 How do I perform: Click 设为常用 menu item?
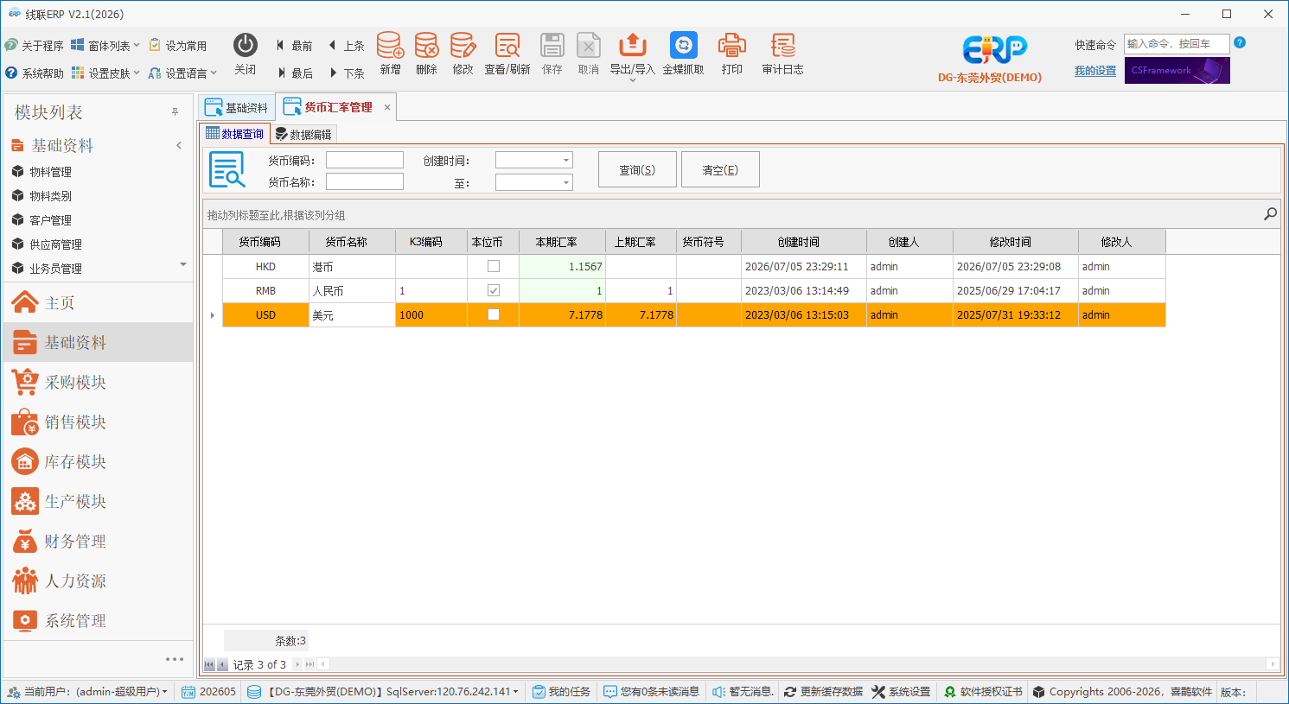pyautogui.click(x=178, y=46)
